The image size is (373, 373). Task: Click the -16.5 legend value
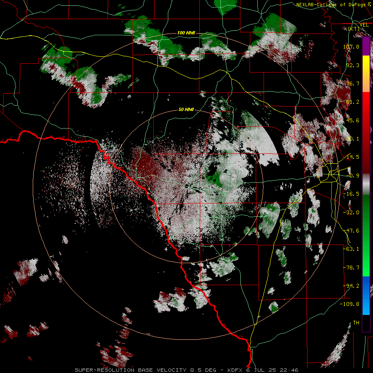tap(351, 194)
